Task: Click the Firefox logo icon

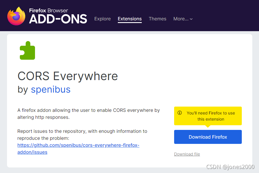Action: [x=16, y=16]
